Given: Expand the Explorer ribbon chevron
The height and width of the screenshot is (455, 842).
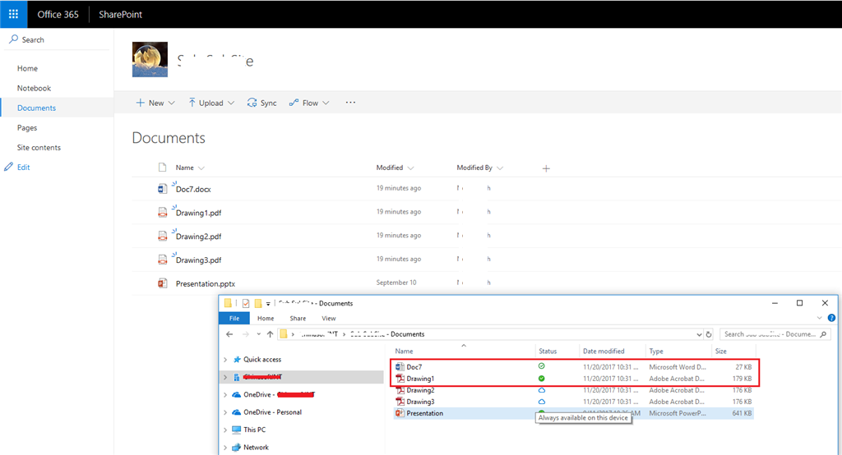Looking at the screenshot, I should click(x=820, y=318).
